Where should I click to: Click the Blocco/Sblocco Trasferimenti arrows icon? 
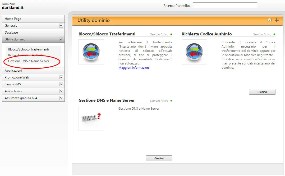click(91, 52)
